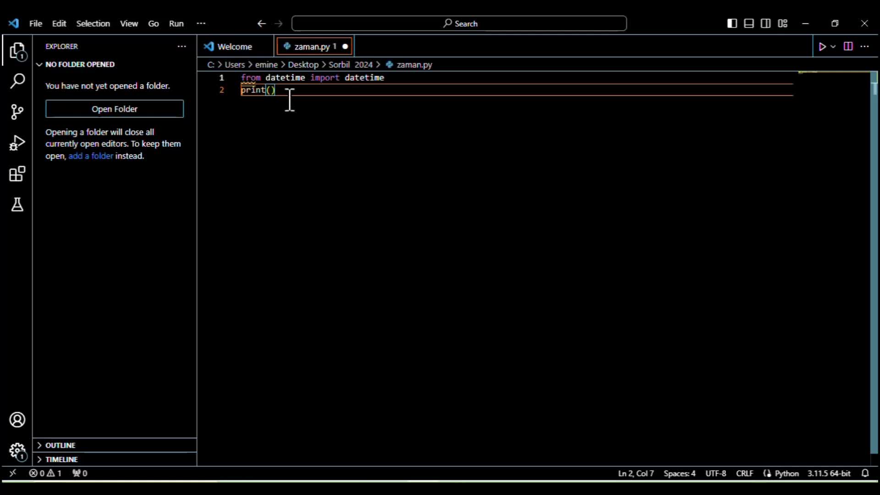Select interpreter 3.11.5 64-bit
Screen dimensions: 880x495
click(x=829, y=473)
